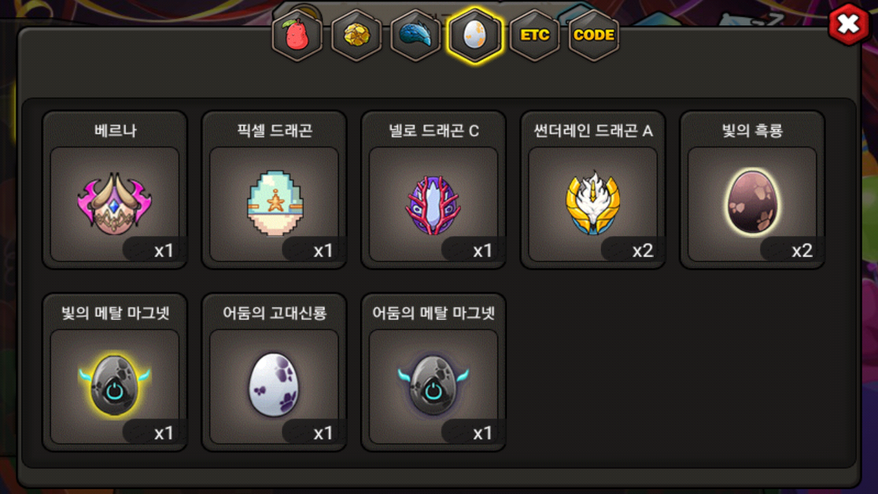Open the red fruit food tab
The width and height of the screenshot is (878, 494).
(x=297, y=35)
